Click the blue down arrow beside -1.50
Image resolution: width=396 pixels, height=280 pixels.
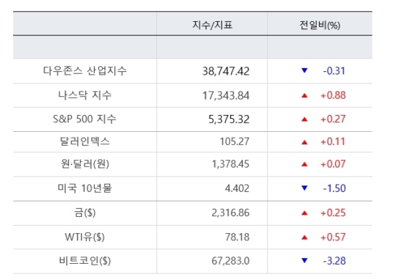coord(304,188)
